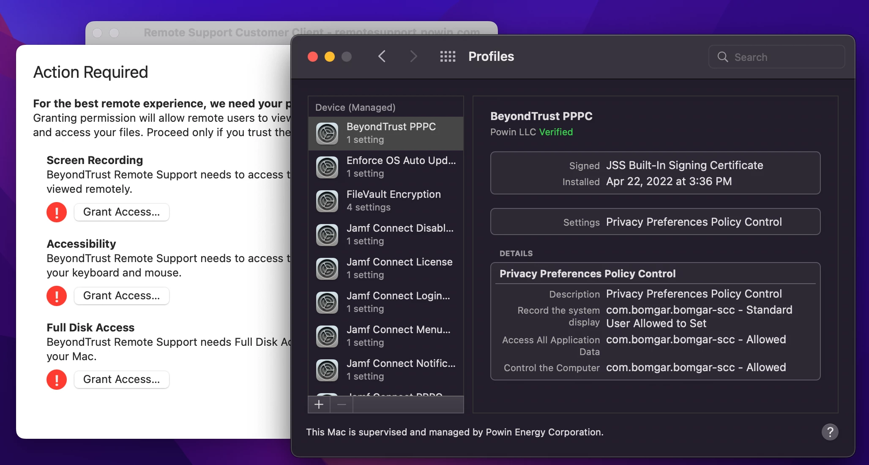This screenshot has width=869, height=465.
Task: Grant Access for Screen Recording
Action: pos(122,212)
